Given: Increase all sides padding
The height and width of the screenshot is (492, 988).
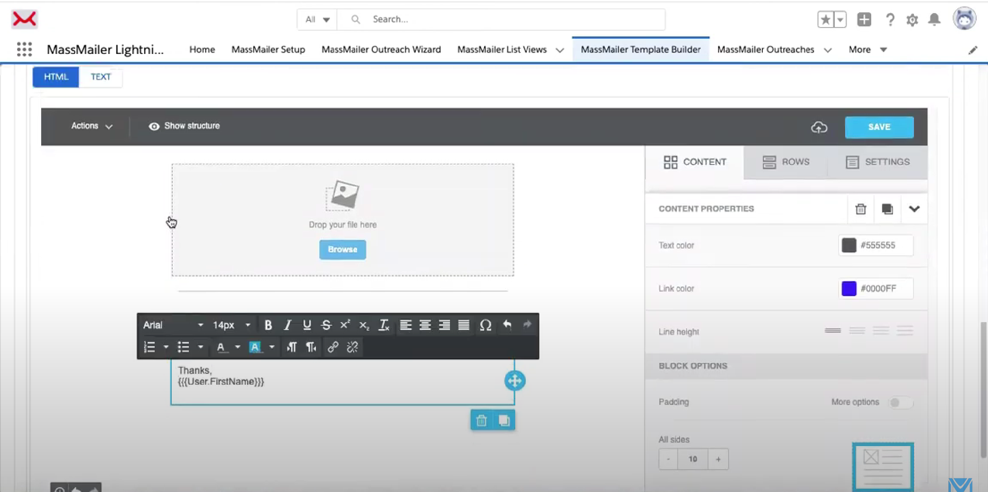Looking at the screenshot, I should pos(718,459).
